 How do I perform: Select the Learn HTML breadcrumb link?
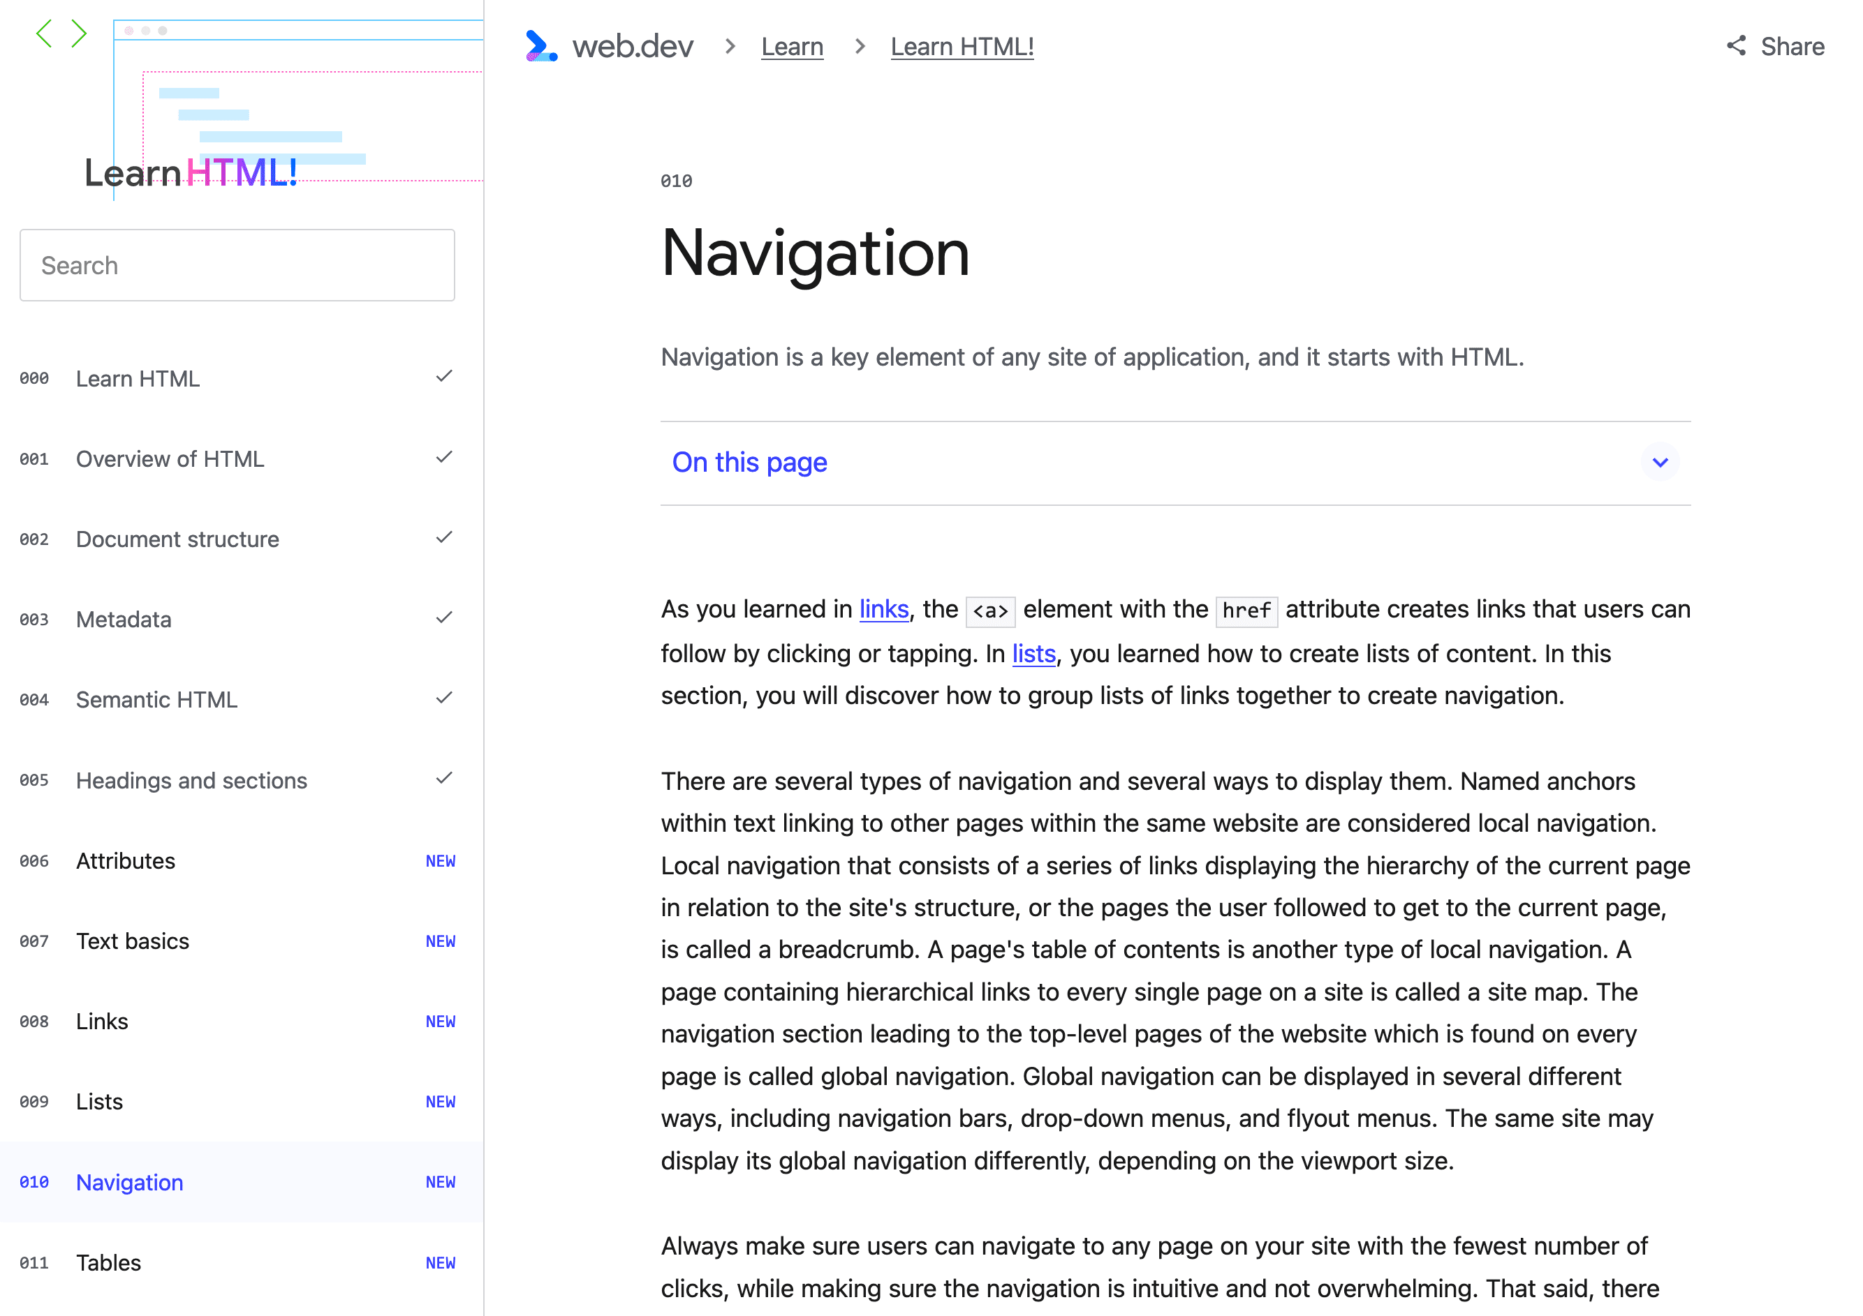(x=962, y=45)
